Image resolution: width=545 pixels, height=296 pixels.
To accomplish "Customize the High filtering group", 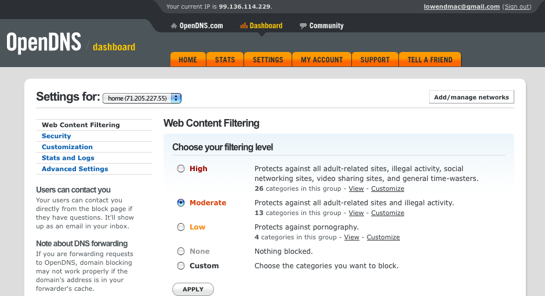I will click(x=387, y=188).
